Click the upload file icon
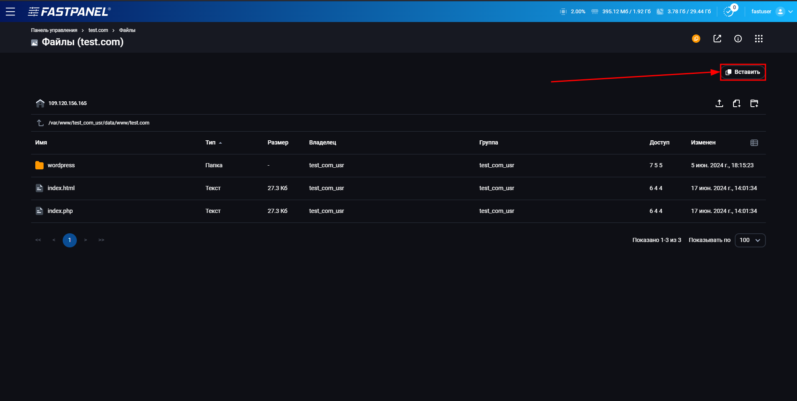This screenshot has height=401, width=797. pyautogui.click(x=719, y=103)
